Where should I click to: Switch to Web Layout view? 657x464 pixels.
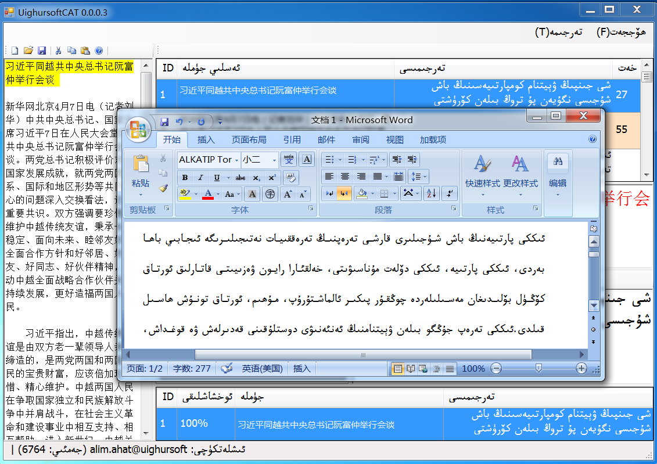point(423,369)
